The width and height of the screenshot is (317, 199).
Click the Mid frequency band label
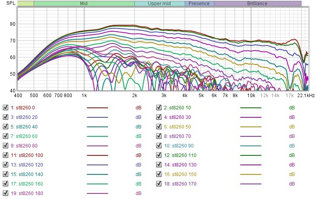coord(84,4)
